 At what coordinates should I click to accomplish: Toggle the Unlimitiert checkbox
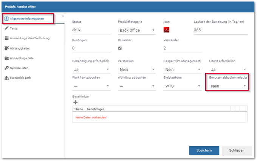pos(120,48)
